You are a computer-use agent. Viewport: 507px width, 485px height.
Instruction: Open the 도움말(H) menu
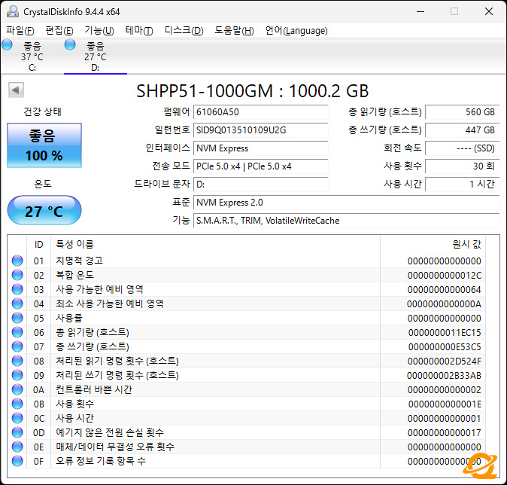(235, 30)
